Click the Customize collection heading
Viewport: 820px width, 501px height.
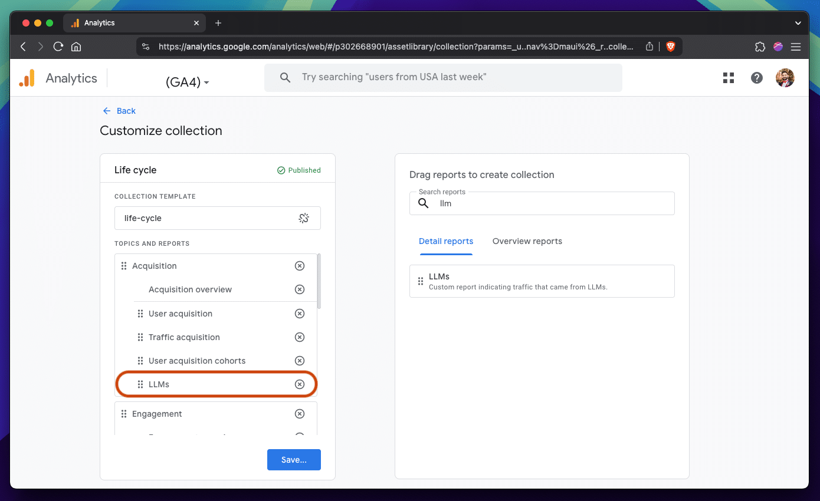tap(161, 131)
